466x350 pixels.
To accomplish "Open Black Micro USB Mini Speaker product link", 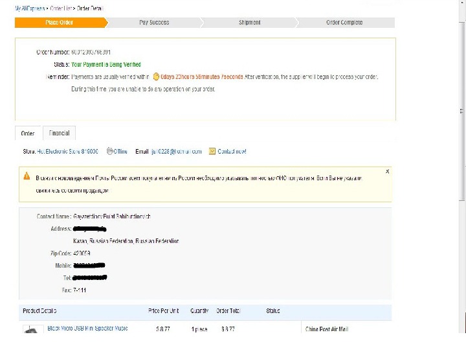I will [87, 329].
